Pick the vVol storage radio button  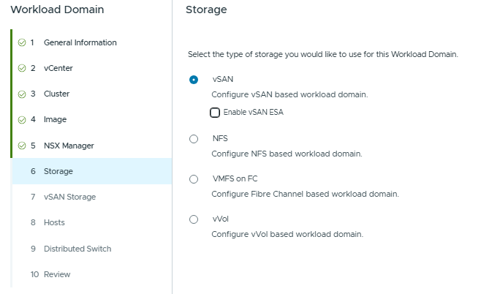(194, 219)
